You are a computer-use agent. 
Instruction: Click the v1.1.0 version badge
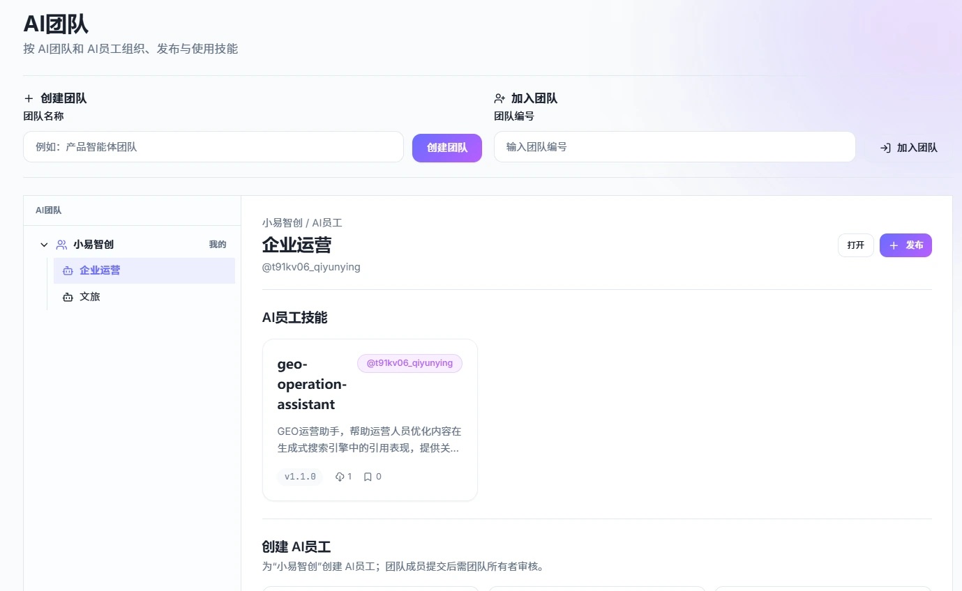coord(300,477)
